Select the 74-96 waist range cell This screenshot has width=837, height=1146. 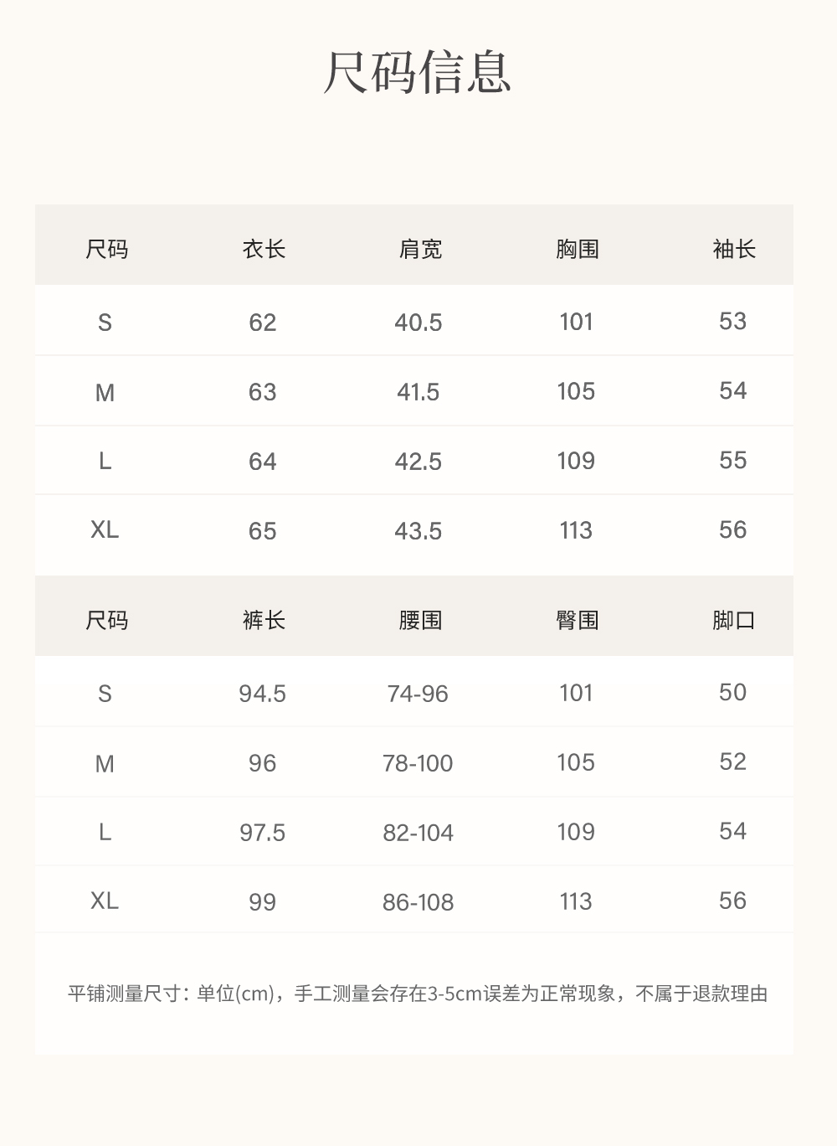(418, 694)
